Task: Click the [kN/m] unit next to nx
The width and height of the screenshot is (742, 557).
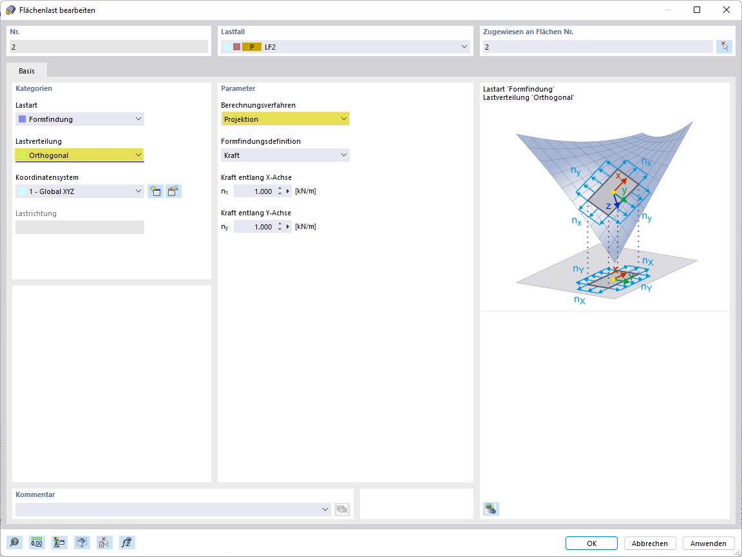Action: 306,191
